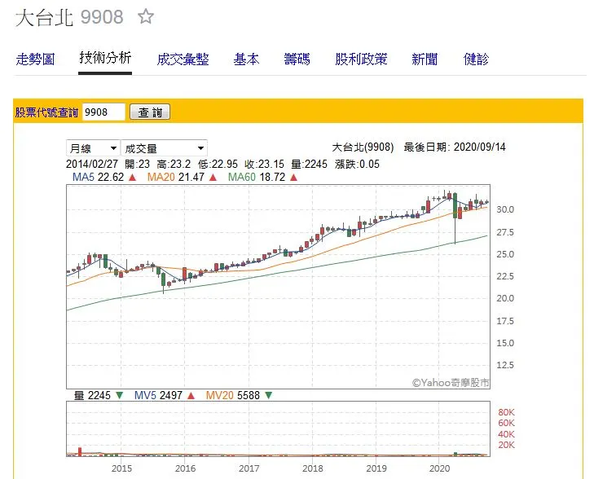The width and height of the screenshot is (594, 479).
Task: Click the MV20 5588 volume label
Action: (232, 396)
